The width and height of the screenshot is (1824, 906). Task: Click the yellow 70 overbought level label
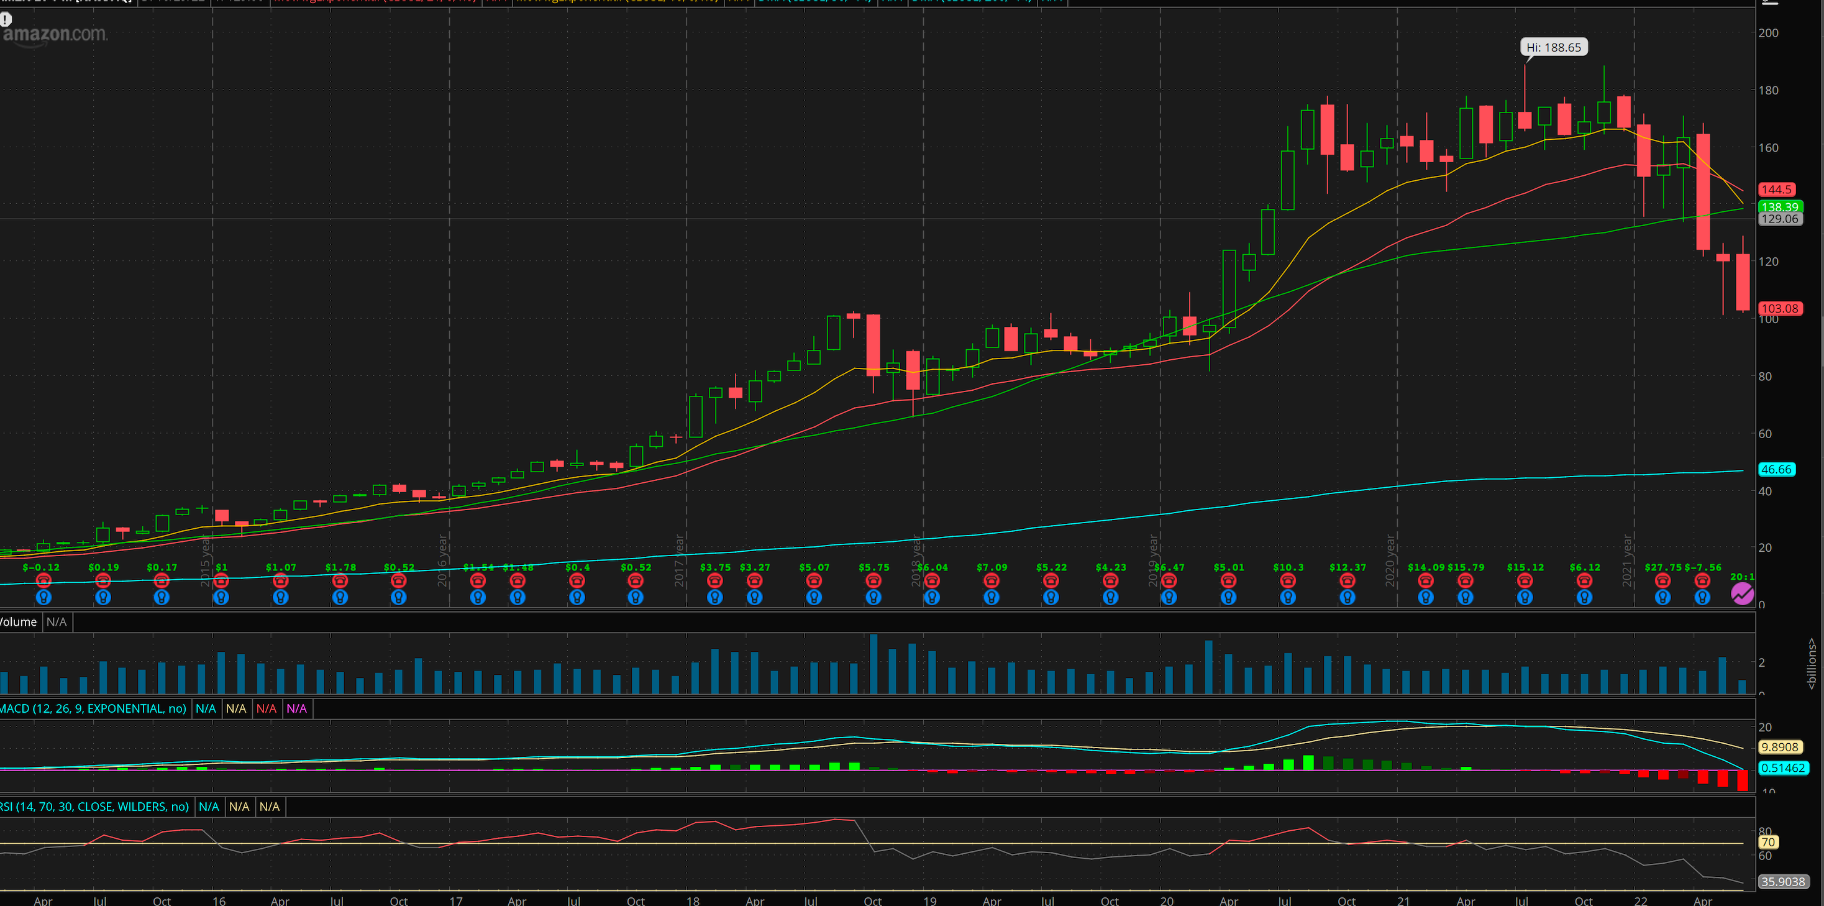(x=1768, y=842)
